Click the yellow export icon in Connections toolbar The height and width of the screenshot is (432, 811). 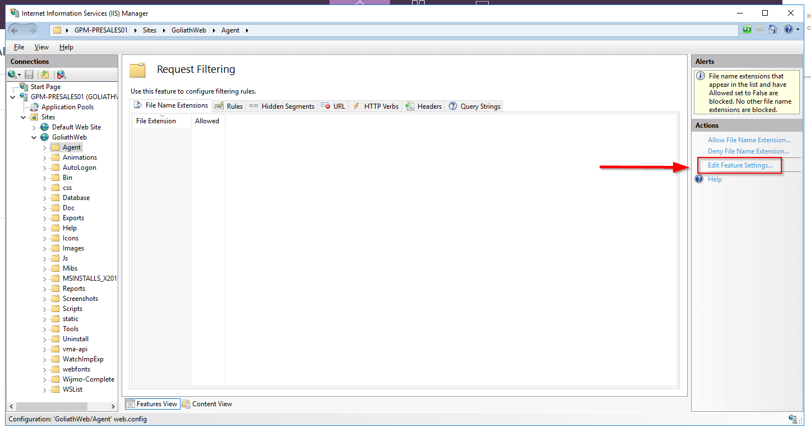click(44, 74)
